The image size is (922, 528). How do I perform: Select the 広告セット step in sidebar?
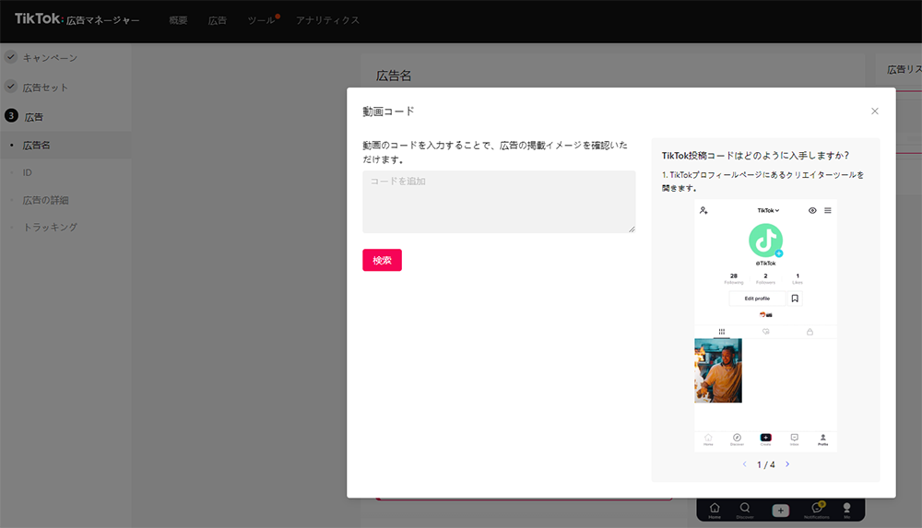45,88
